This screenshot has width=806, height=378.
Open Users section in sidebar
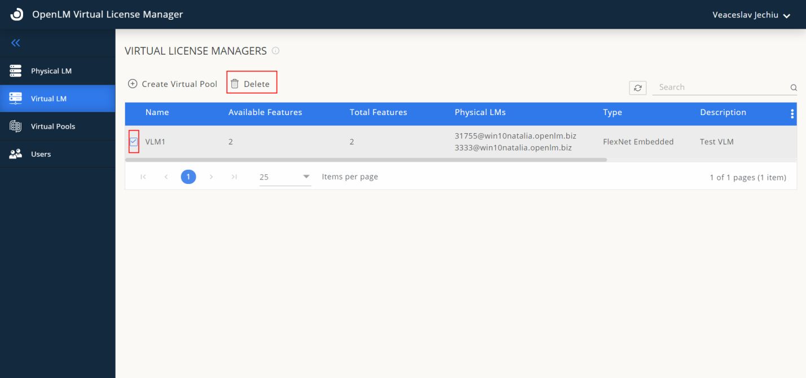(x=41, y=154)
